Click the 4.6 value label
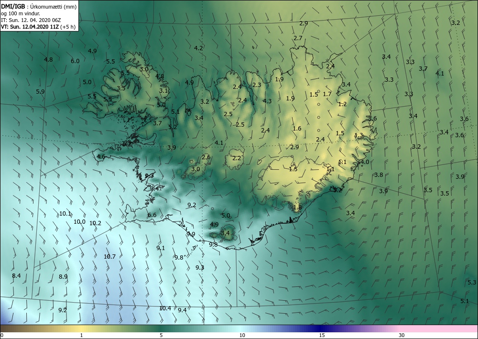Screen dimensions: 478x339 (x=101, y=157)
